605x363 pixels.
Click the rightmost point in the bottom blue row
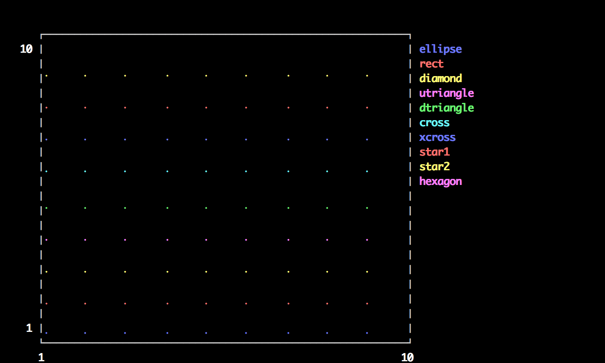pyautogui.click(x=367, y=333)
